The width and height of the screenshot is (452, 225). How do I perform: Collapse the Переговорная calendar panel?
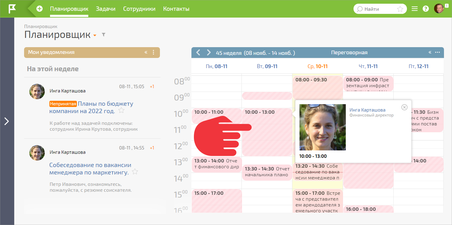point(430,52)
